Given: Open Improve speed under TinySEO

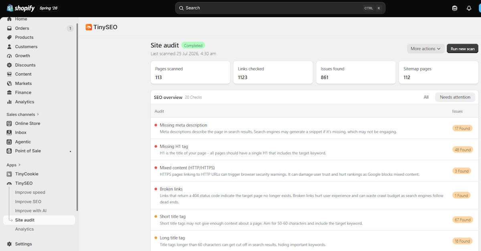Looking at the screenshot, I should pos(30,193).
